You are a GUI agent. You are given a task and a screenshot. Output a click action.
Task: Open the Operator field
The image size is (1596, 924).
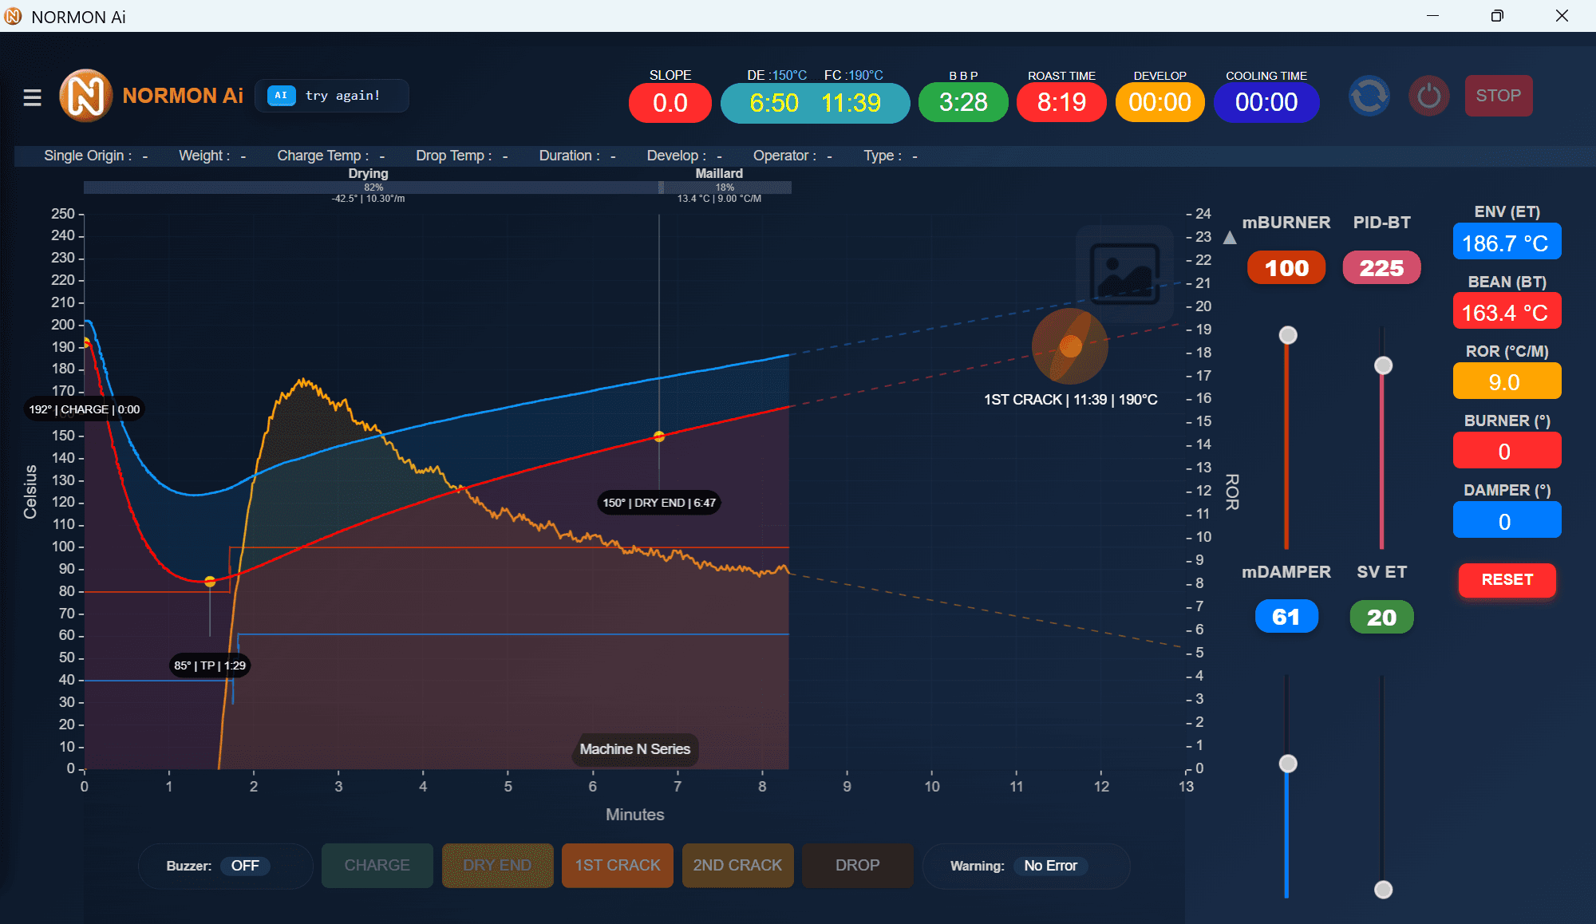click(792, 156)
